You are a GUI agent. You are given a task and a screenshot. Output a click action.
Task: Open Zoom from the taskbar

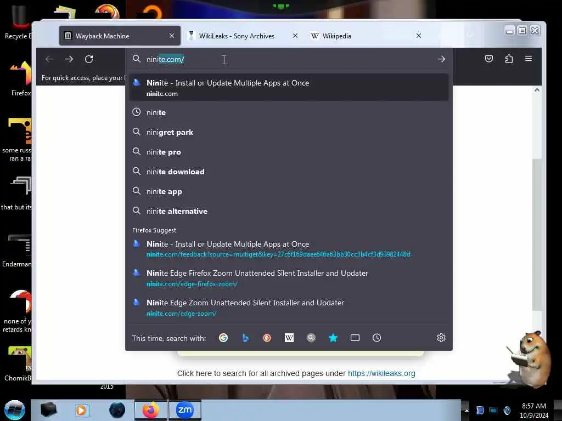tap(185, 410)
